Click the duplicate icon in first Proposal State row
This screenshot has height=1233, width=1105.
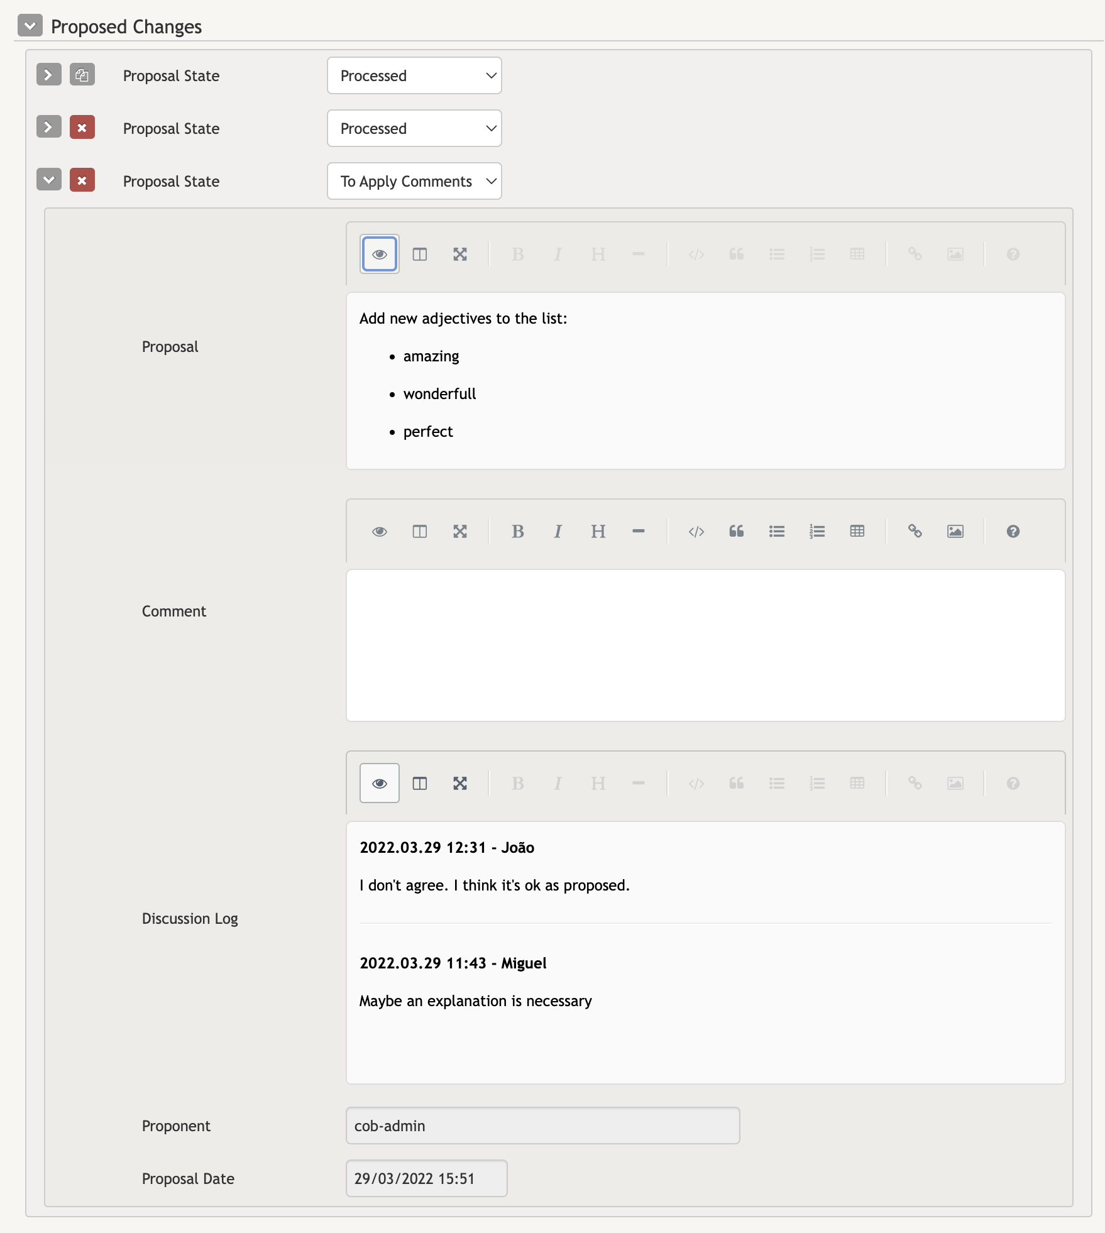(82, 75)
